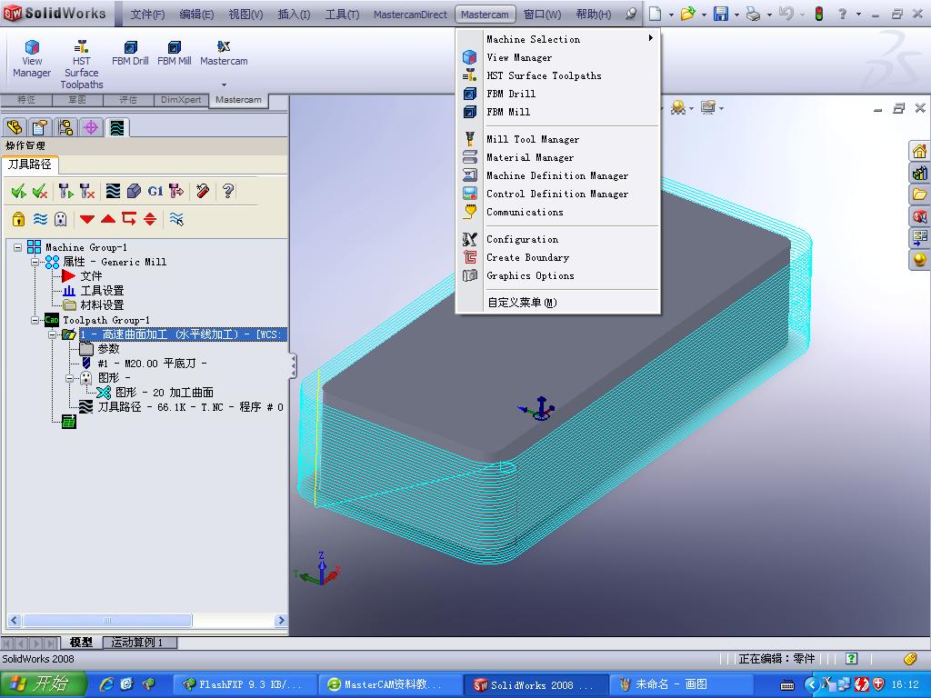Switch to DimXpert command tab
This screenshot has height=698, width=931.
click(181, 100)
